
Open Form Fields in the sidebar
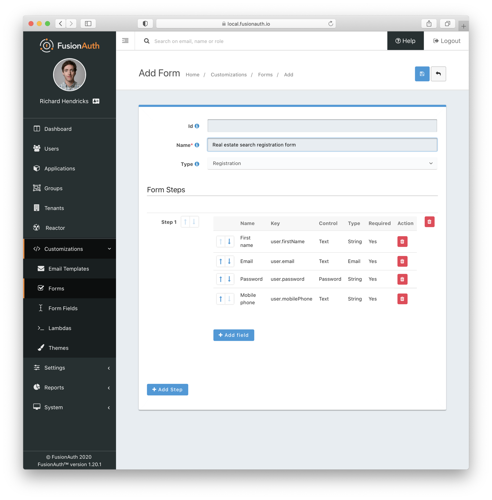[x=63, y=308]
